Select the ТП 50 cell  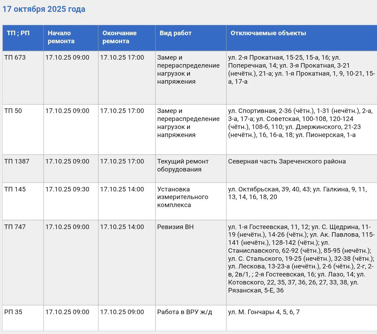pyautogui.click(x=13, y=111)
